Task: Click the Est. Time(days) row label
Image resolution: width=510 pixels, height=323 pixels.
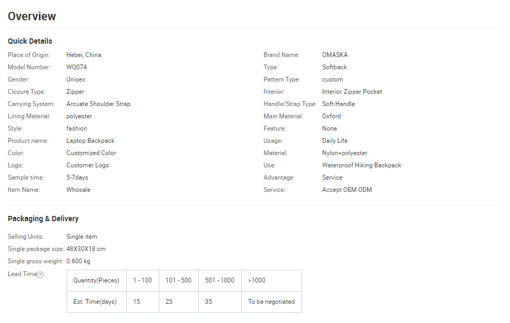Action: tap(96, 302)
